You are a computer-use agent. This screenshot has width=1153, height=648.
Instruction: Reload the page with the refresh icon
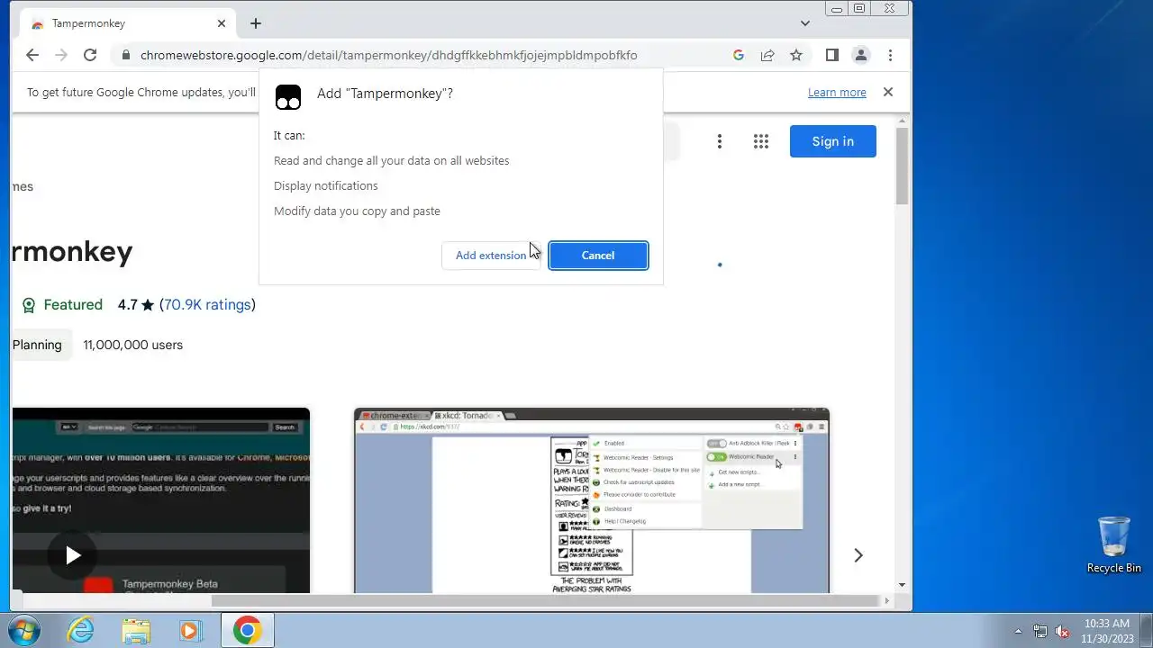coord(90,55)
